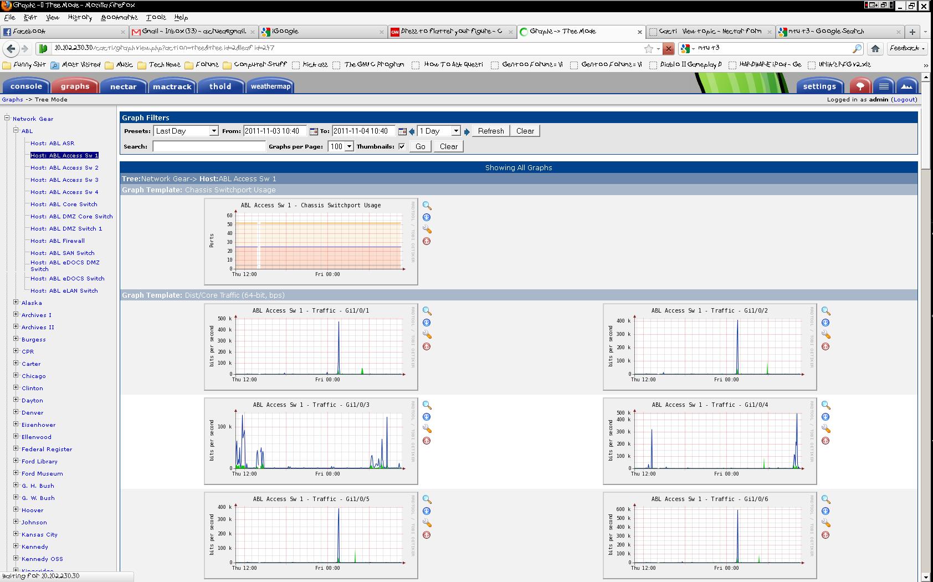Viewport: 933px width, 582px height.
Task: Zoom the Gi1/0/5 traffic graph
Action: tap(427, 499)
